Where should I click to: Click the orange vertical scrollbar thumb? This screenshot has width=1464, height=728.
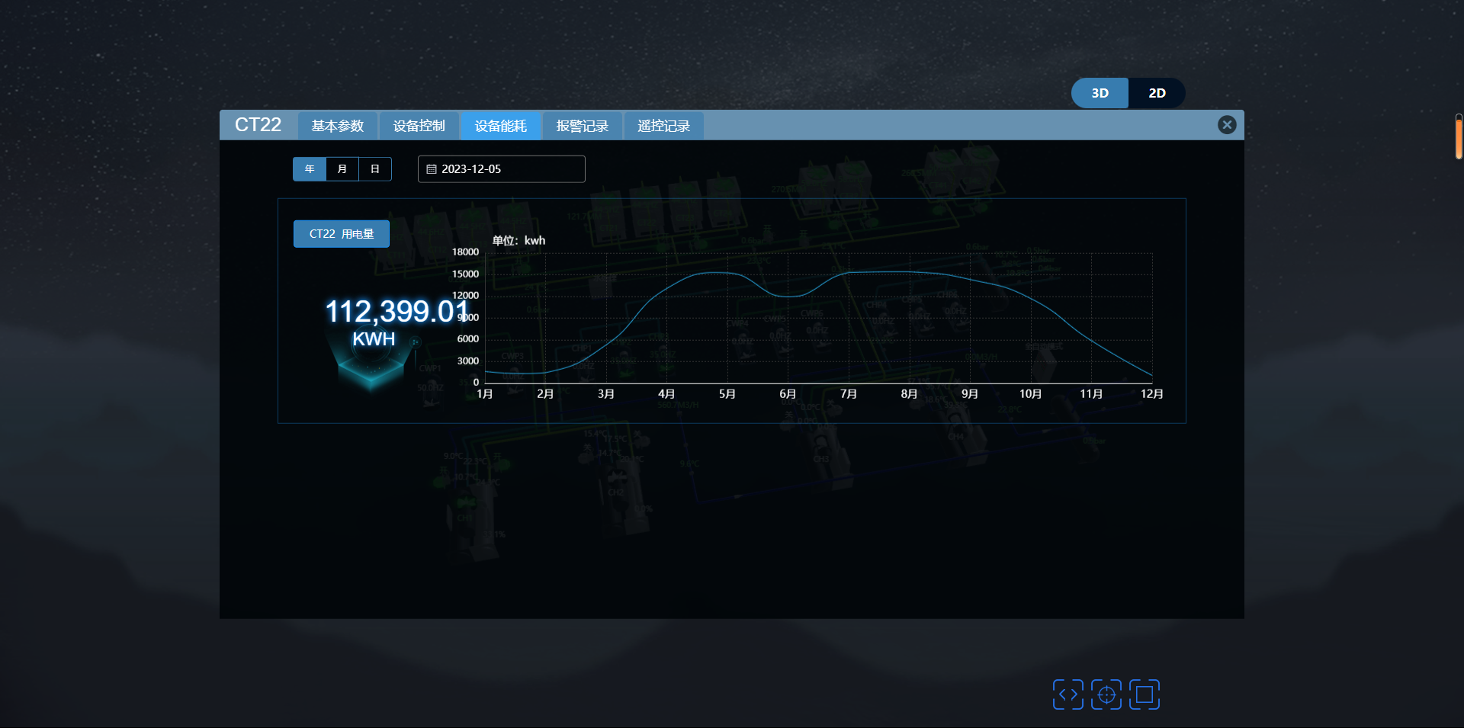click(1459, 137)
